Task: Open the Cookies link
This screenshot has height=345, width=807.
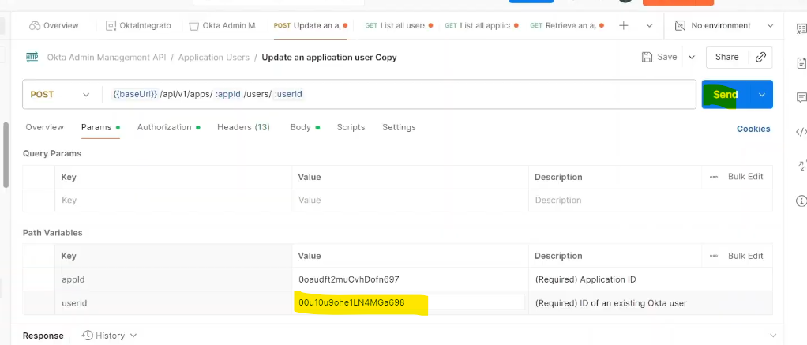Action: (753, 129)
